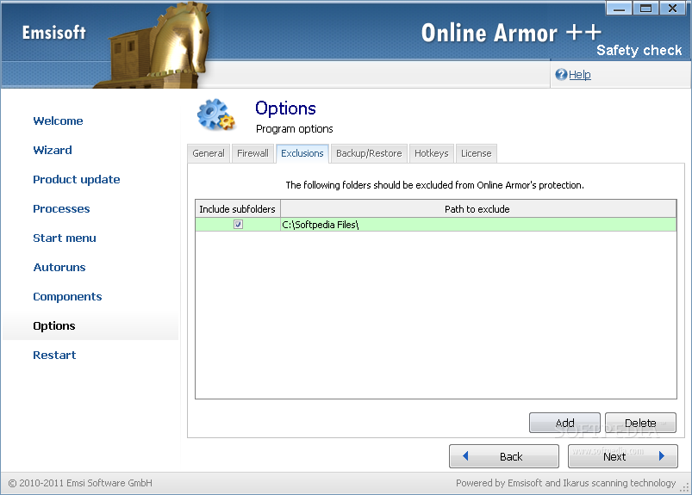Open the Product update page
The image size is (692, 495).
click(77, 179)
